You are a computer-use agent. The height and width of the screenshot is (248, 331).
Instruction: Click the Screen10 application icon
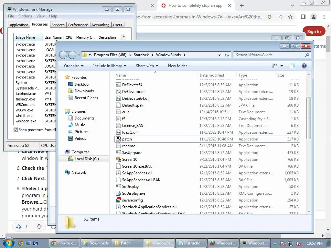click(118, 159)
